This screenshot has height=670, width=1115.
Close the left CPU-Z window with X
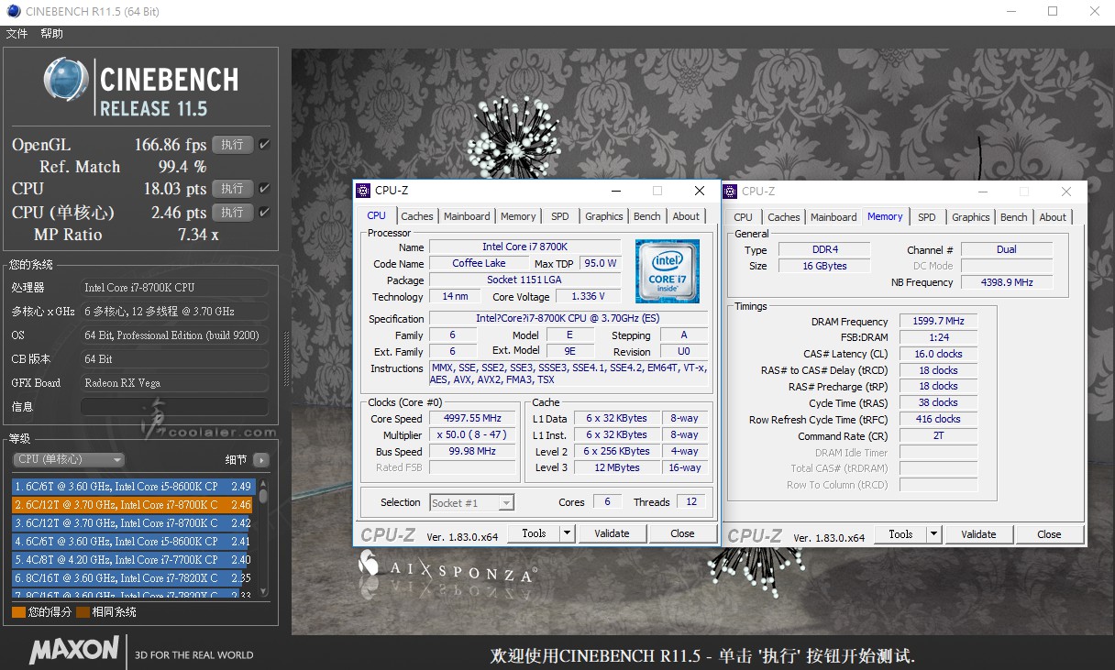[700, 191]
